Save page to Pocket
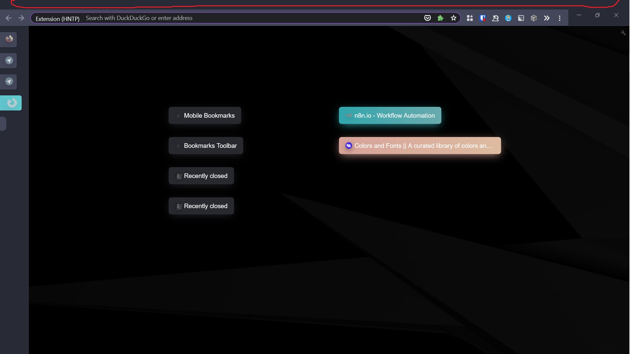The width and height of the screenshot is (630, 354). 428,18
